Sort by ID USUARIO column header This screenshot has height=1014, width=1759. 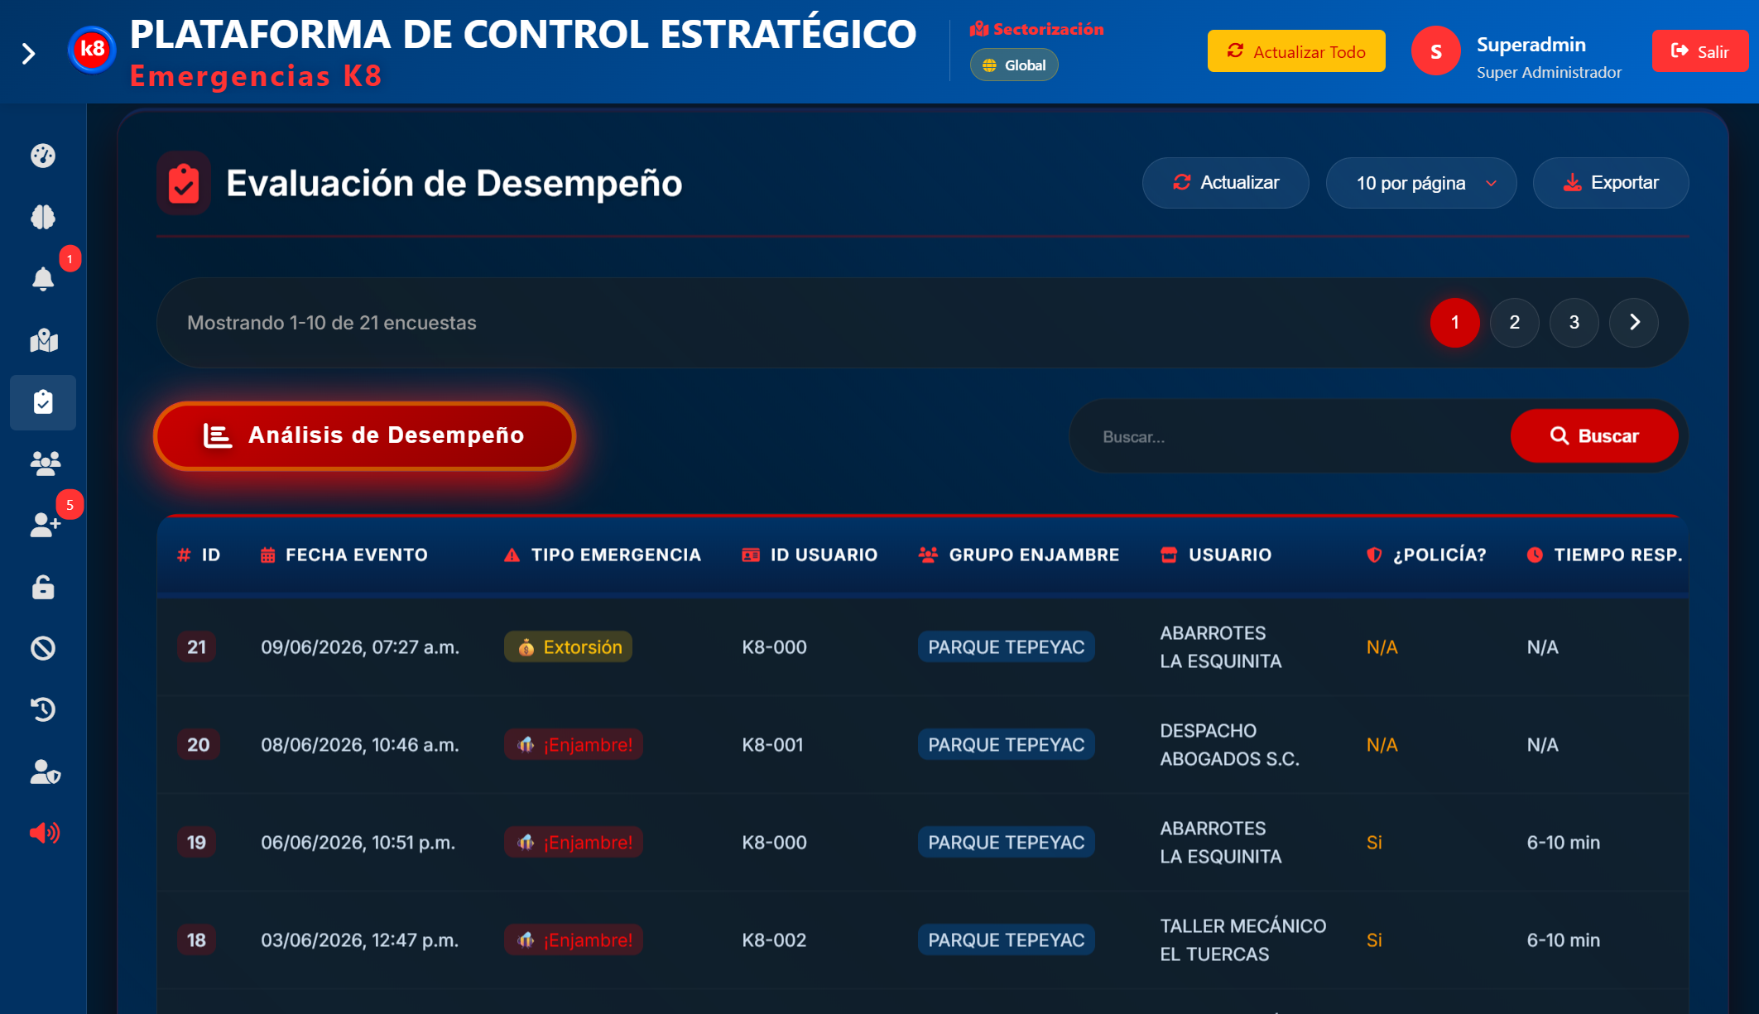810,555
